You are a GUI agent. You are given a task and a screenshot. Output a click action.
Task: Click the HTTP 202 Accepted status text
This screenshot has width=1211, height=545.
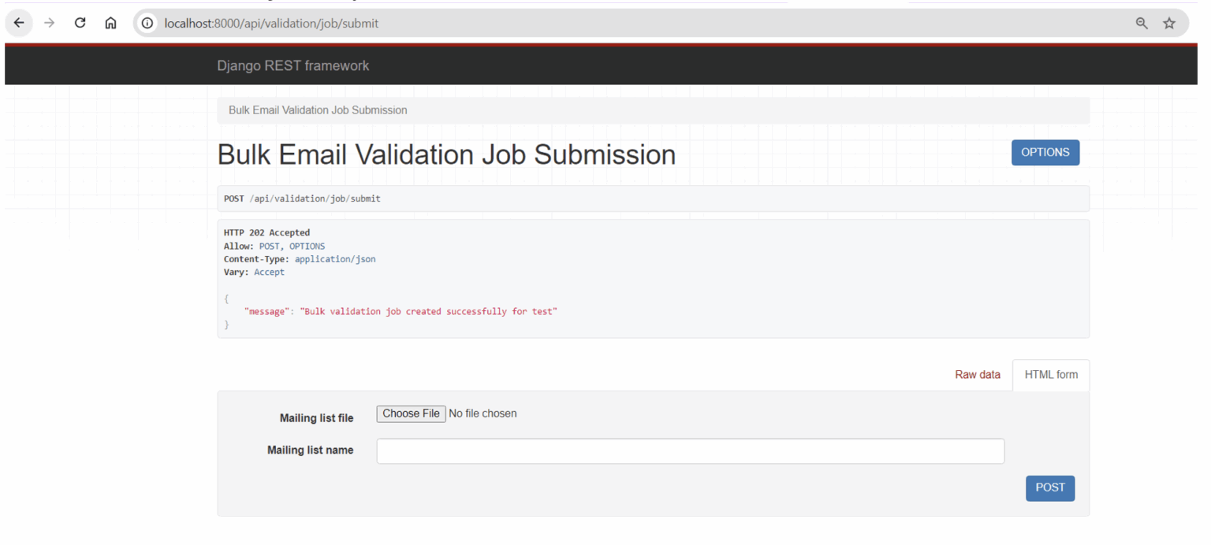point(266,233)
